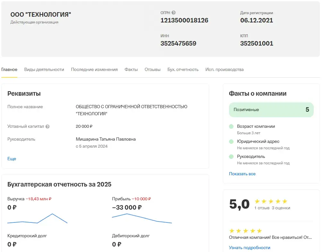The image size is (322, 252).
Task: Open the Виды деятельности tab
Action: 44,69
